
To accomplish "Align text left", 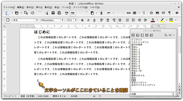I will 102,20.
